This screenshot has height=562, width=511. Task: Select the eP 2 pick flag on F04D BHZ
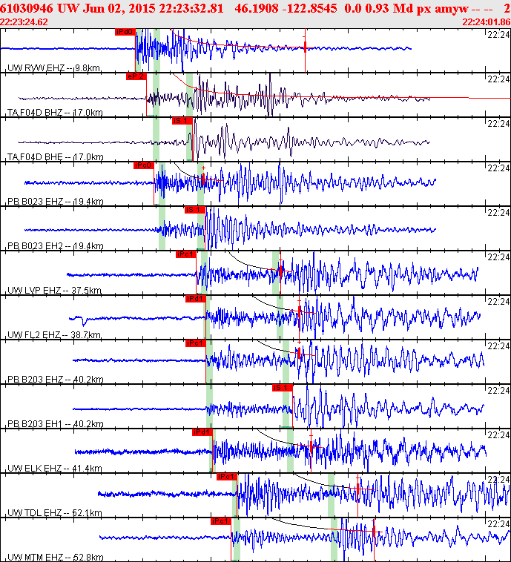(x=136, y=76)
